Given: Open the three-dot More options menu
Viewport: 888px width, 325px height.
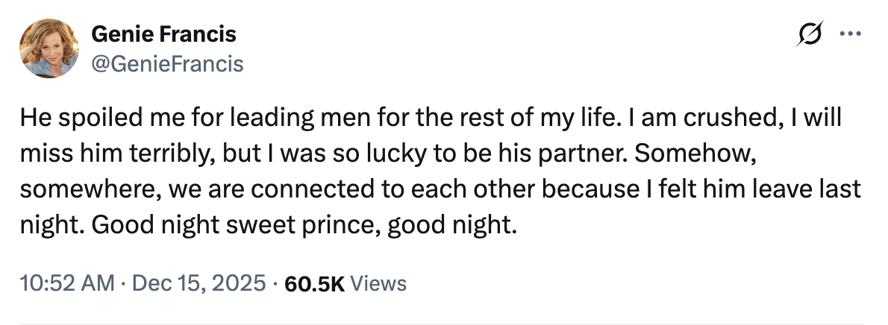Looking at the screenshot, I should coord(850,34).
